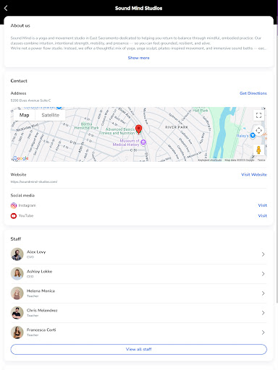Click the street address text under Address

pos(30,100)
